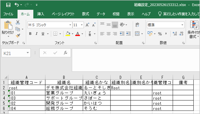Viewport: 200px width, 114px height.
Task: Align text to middle of cell
Action: (x=108, y=25)
